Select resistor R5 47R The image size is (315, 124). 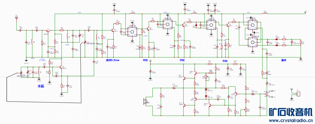tap(62, 31)
